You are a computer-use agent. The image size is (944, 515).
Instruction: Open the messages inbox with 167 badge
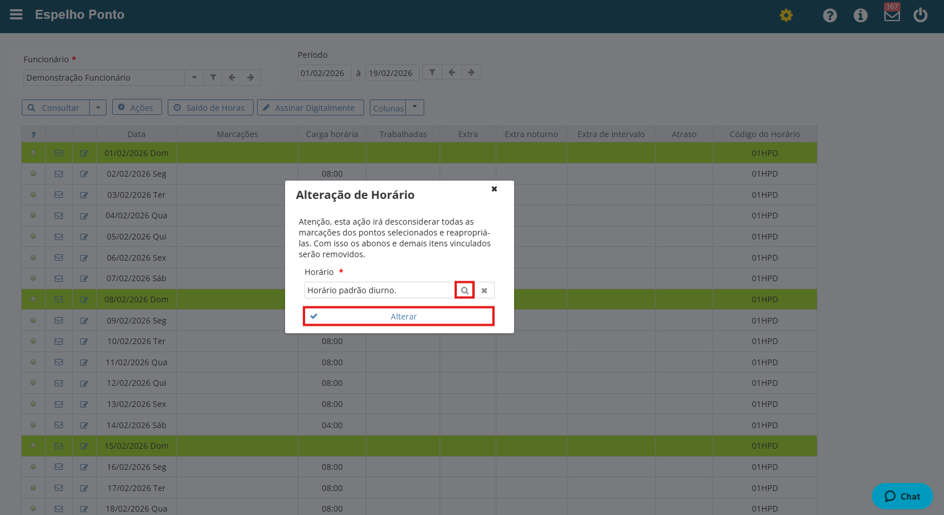point(892,14)
